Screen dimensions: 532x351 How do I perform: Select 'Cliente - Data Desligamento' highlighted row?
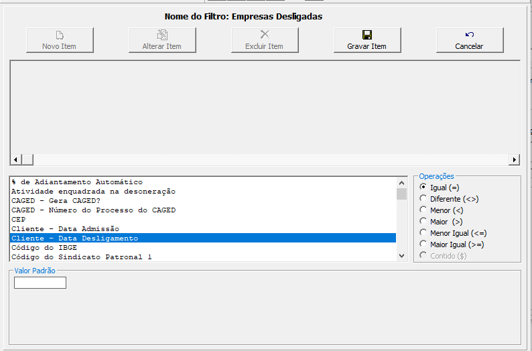[203, 238]
